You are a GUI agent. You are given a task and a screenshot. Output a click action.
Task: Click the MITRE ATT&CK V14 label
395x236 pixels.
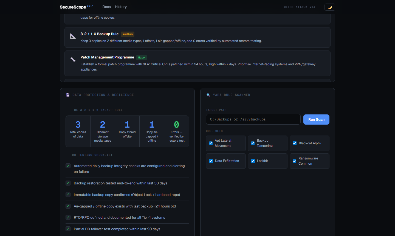300,7
